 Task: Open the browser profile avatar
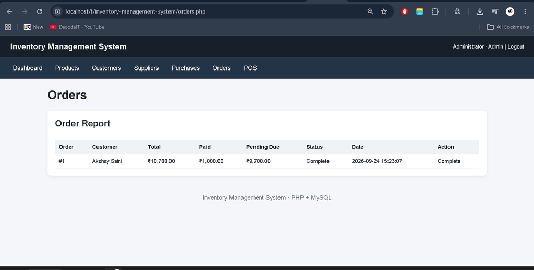point(510,11)
